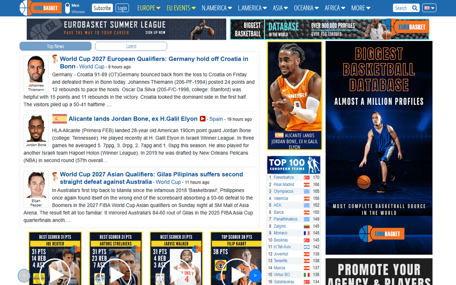Toggle the Men/Women switch
This screenshot has height=285, width=456.
[67, 8]
